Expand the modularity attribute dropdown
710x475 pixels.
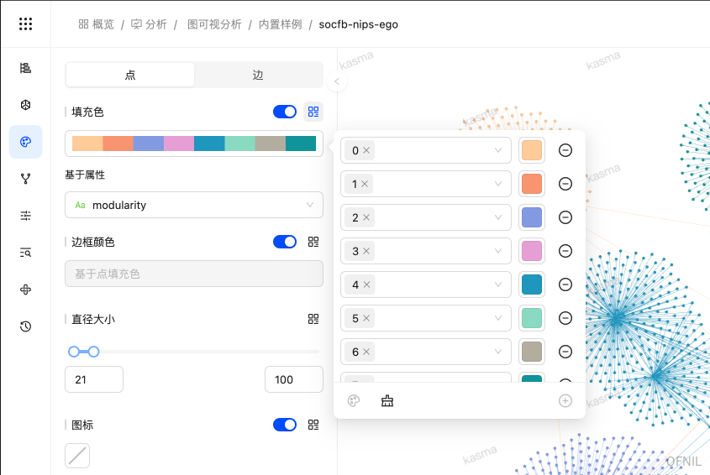194,205
